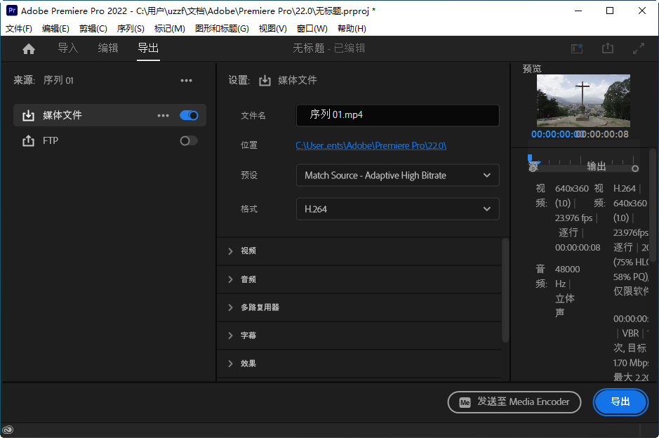Viewport: 659px width, 438px height.
Task: Click the more options icon beside 媒体文件
Action: click(164, 115)
